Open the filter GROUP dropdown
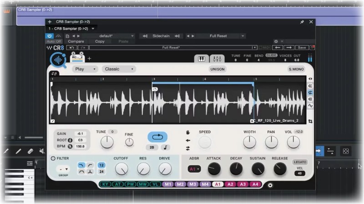364x204 pixels. 63,169
